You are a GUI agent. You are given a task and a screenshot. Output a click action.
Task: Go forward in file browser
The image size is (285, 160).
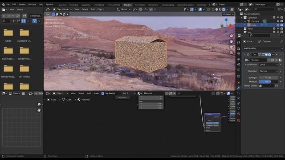pyautogui.click(x=8, y=16)
